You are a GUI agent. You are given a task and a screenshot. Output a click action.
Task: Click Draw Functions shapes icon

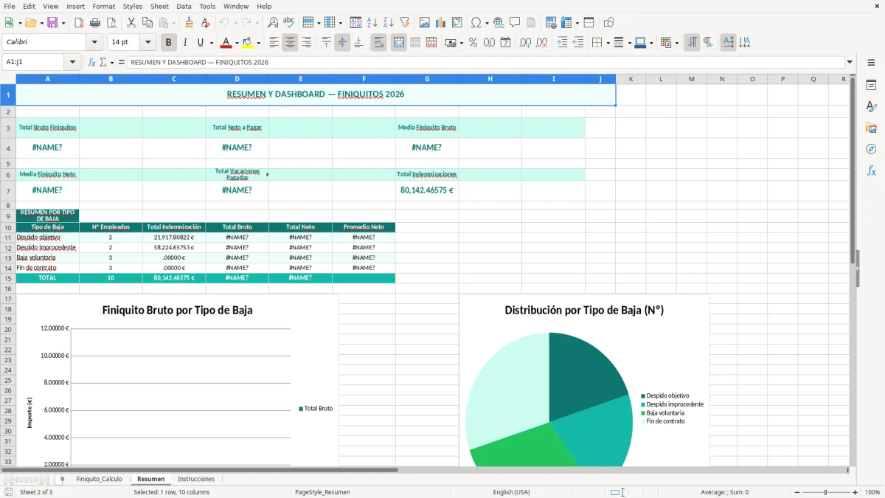[609, 23]
